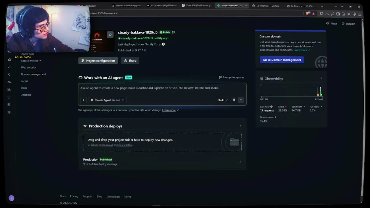Click the Observability requests chart
The height and width of the screenshot is (208, 370).
point(291,91)
